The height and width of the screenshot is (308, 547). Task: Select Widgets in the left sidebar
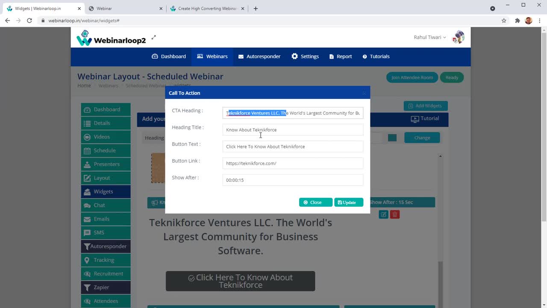click(106, 192)
